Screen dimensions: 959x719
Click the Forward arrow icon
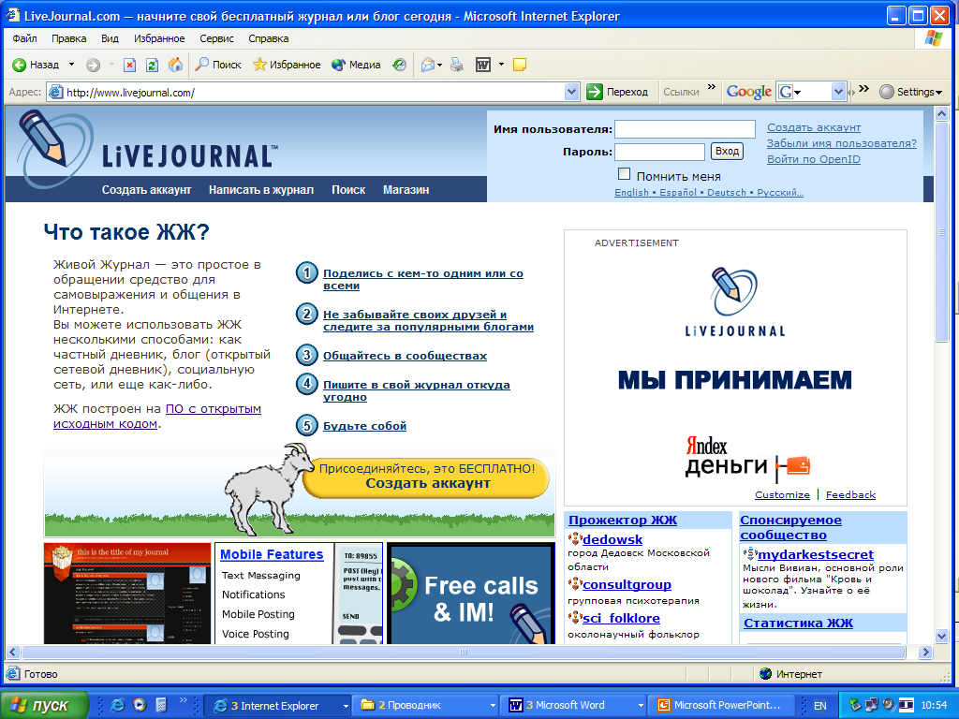pyautogui.click(x=93, y=65)
